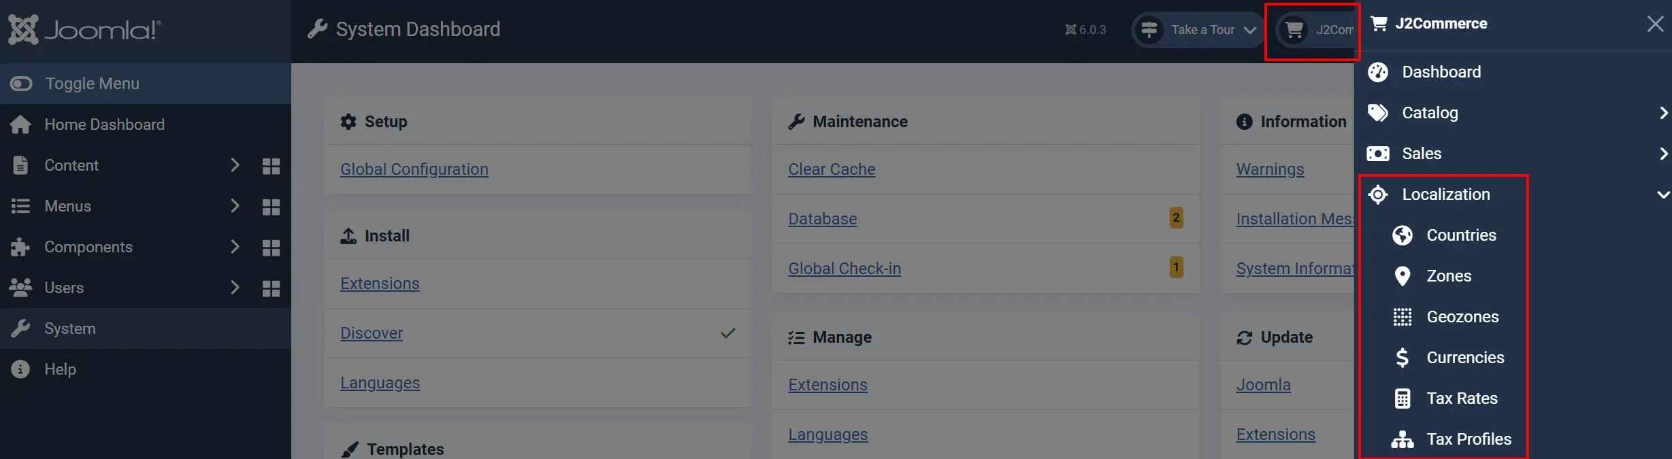Click the Discover checkmark icon
The image size is (1672, 459).
[728, 333]
